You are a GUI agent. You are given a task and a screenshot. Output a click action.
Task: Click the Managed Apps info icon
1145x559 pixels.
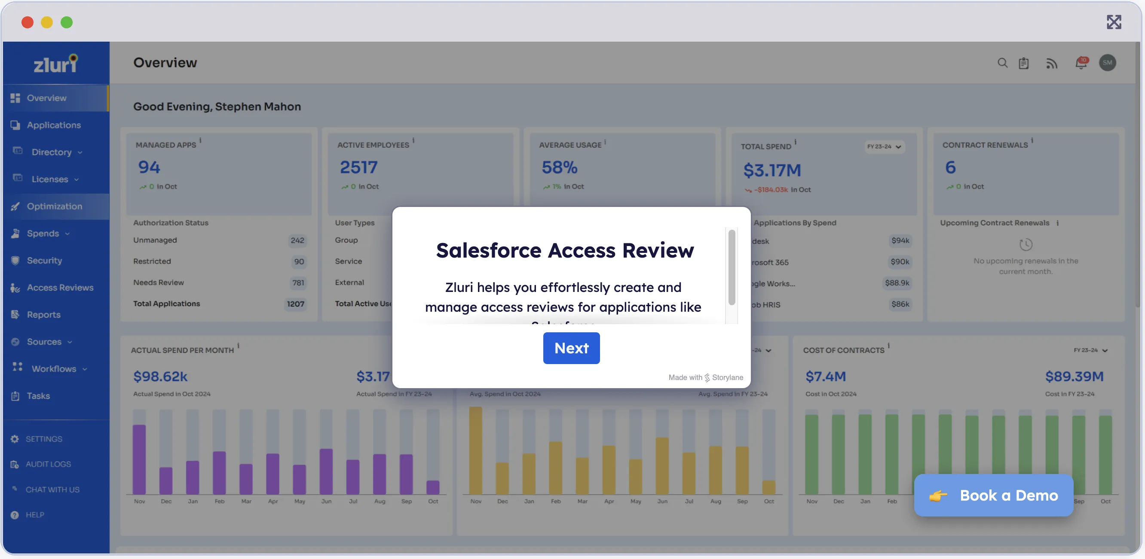click(200, 140)
